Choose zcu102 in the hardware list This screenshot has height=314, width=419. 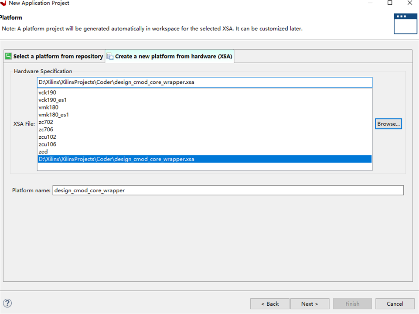point(48,137)
